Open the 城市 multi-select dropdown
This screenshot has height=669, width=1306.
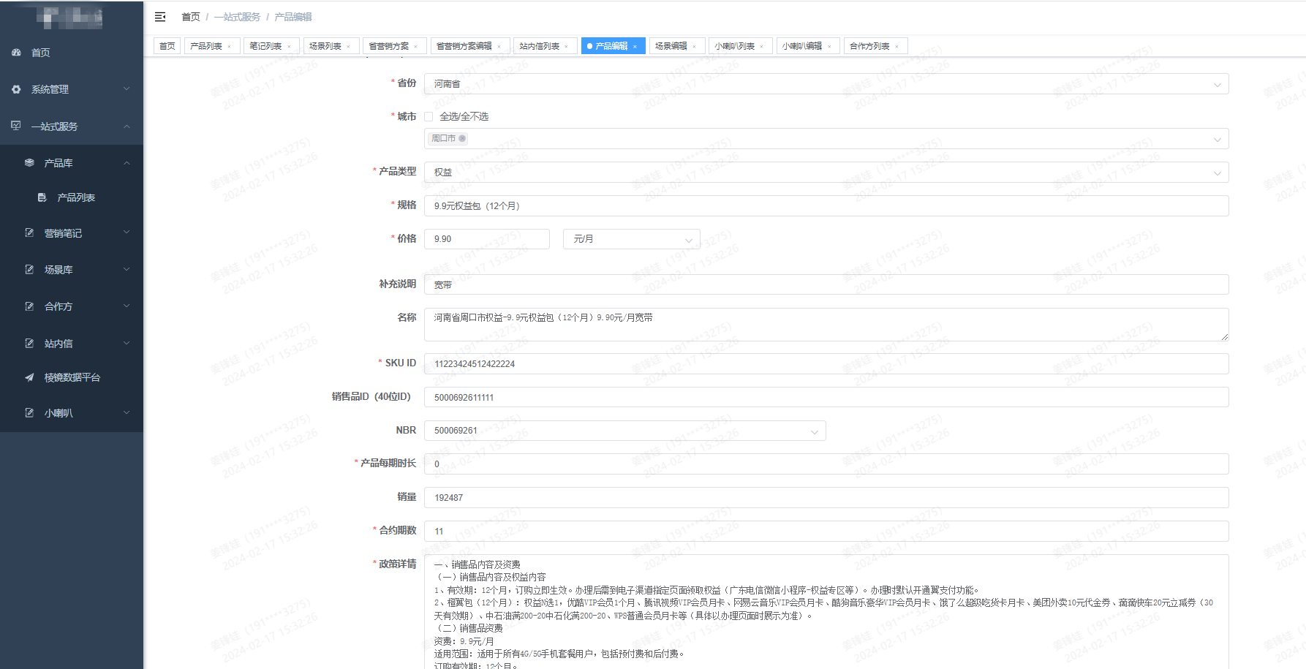(826, 139)
